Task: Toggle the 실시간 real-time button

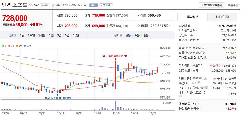Action: (x=94, y=5)
